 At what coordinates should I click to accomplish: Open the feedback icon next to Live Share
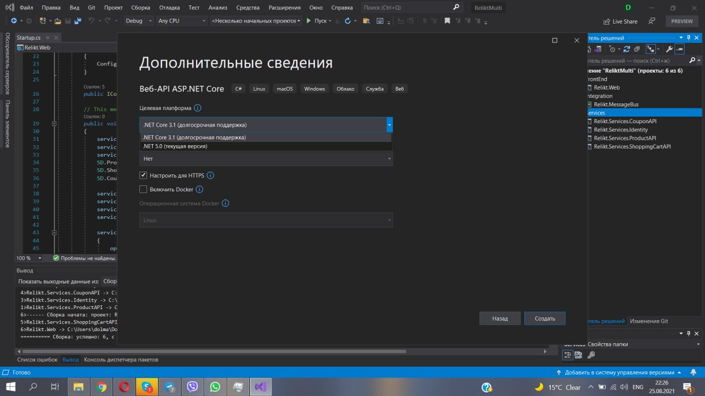(652, 21)
